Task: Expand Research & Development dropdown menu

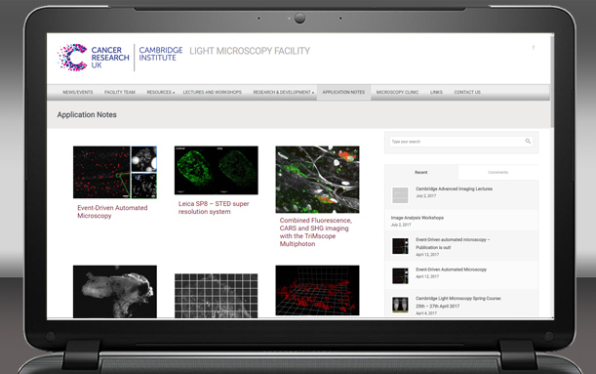Action: click(x=284, y=92)
